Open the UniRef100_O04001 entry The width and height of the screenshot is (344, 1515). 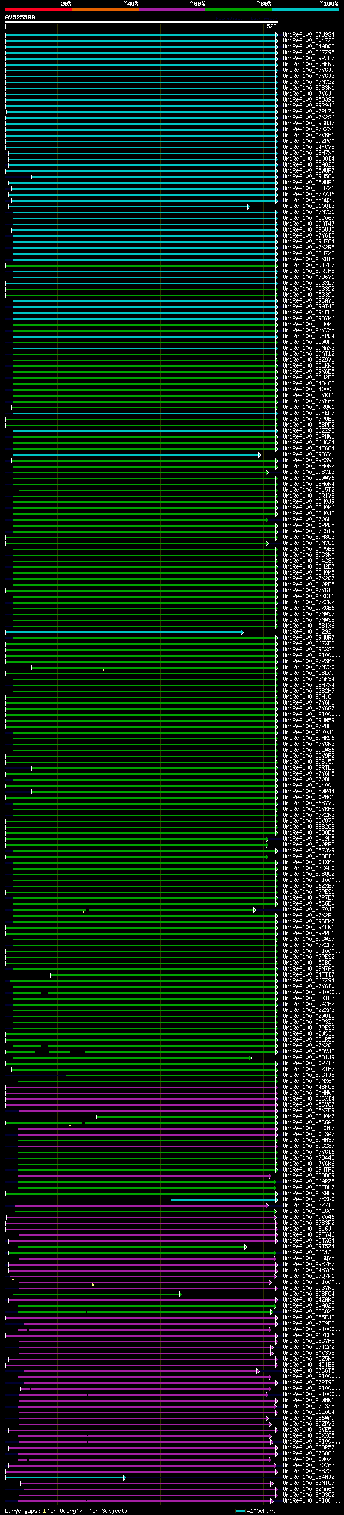(x=309, y=786)
